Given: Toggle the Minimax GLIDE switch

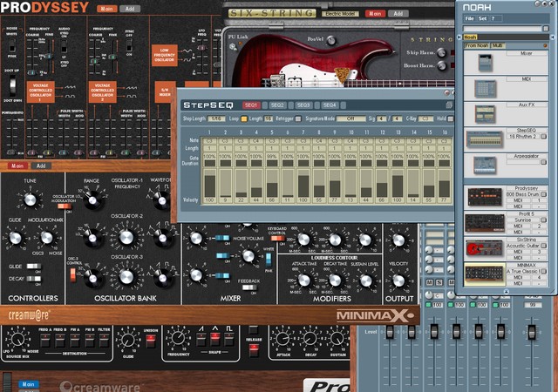Looking at the screenshot, I should [34, 267].
